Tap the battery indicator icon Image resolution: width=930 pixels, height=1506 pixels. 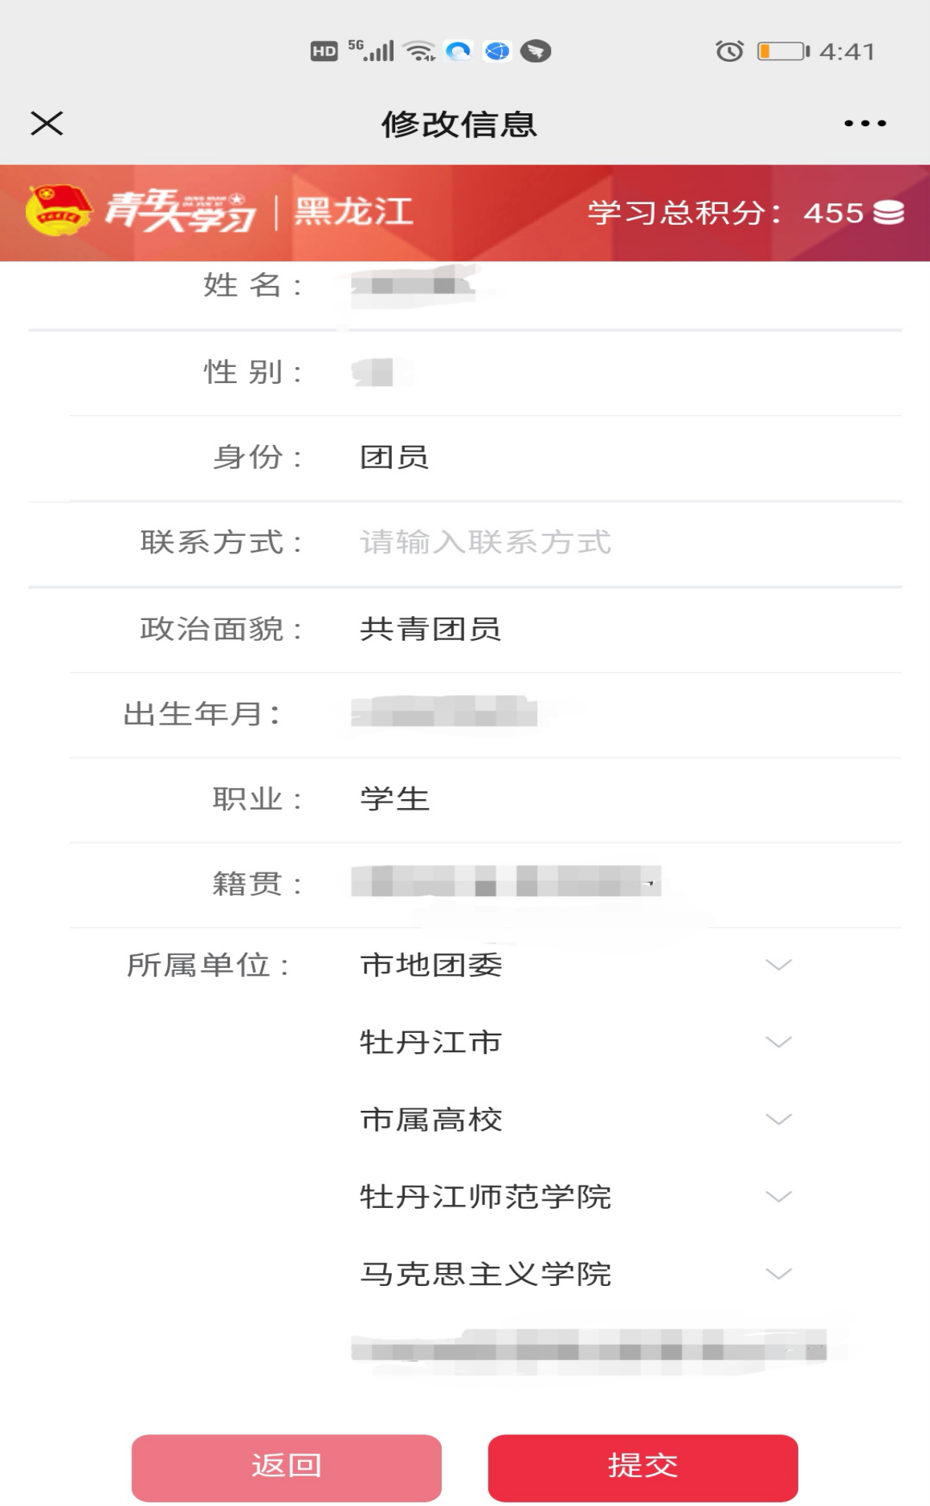click(x=783, y=51)
